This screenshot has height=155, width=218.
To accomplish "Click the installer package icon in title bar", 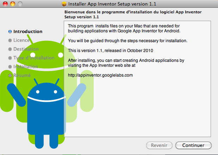I will pyautogui.click(x=64, y=4).
